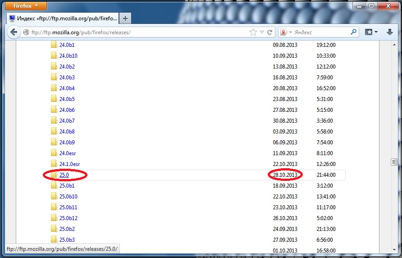402x258 pixels.
Task: Open a new tab with plus button
Action: click(x=125, y=18)
